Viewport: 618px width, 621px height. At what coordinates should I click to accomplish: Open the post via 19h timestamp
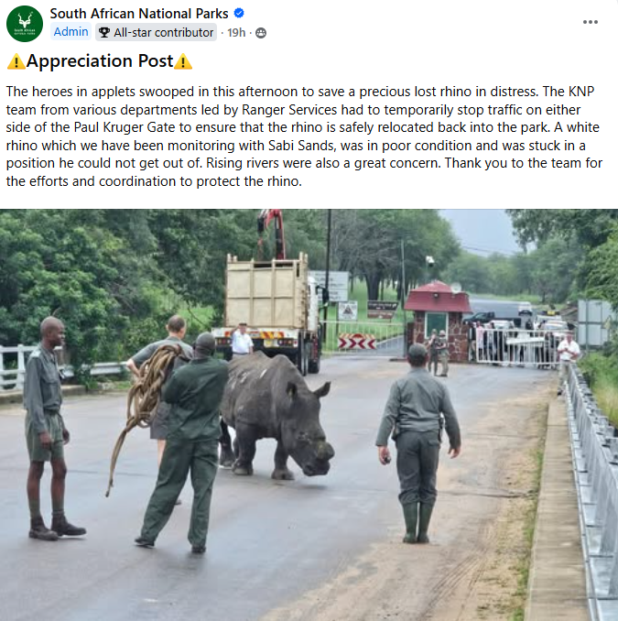pyautogui.click(x=236, y=33)
